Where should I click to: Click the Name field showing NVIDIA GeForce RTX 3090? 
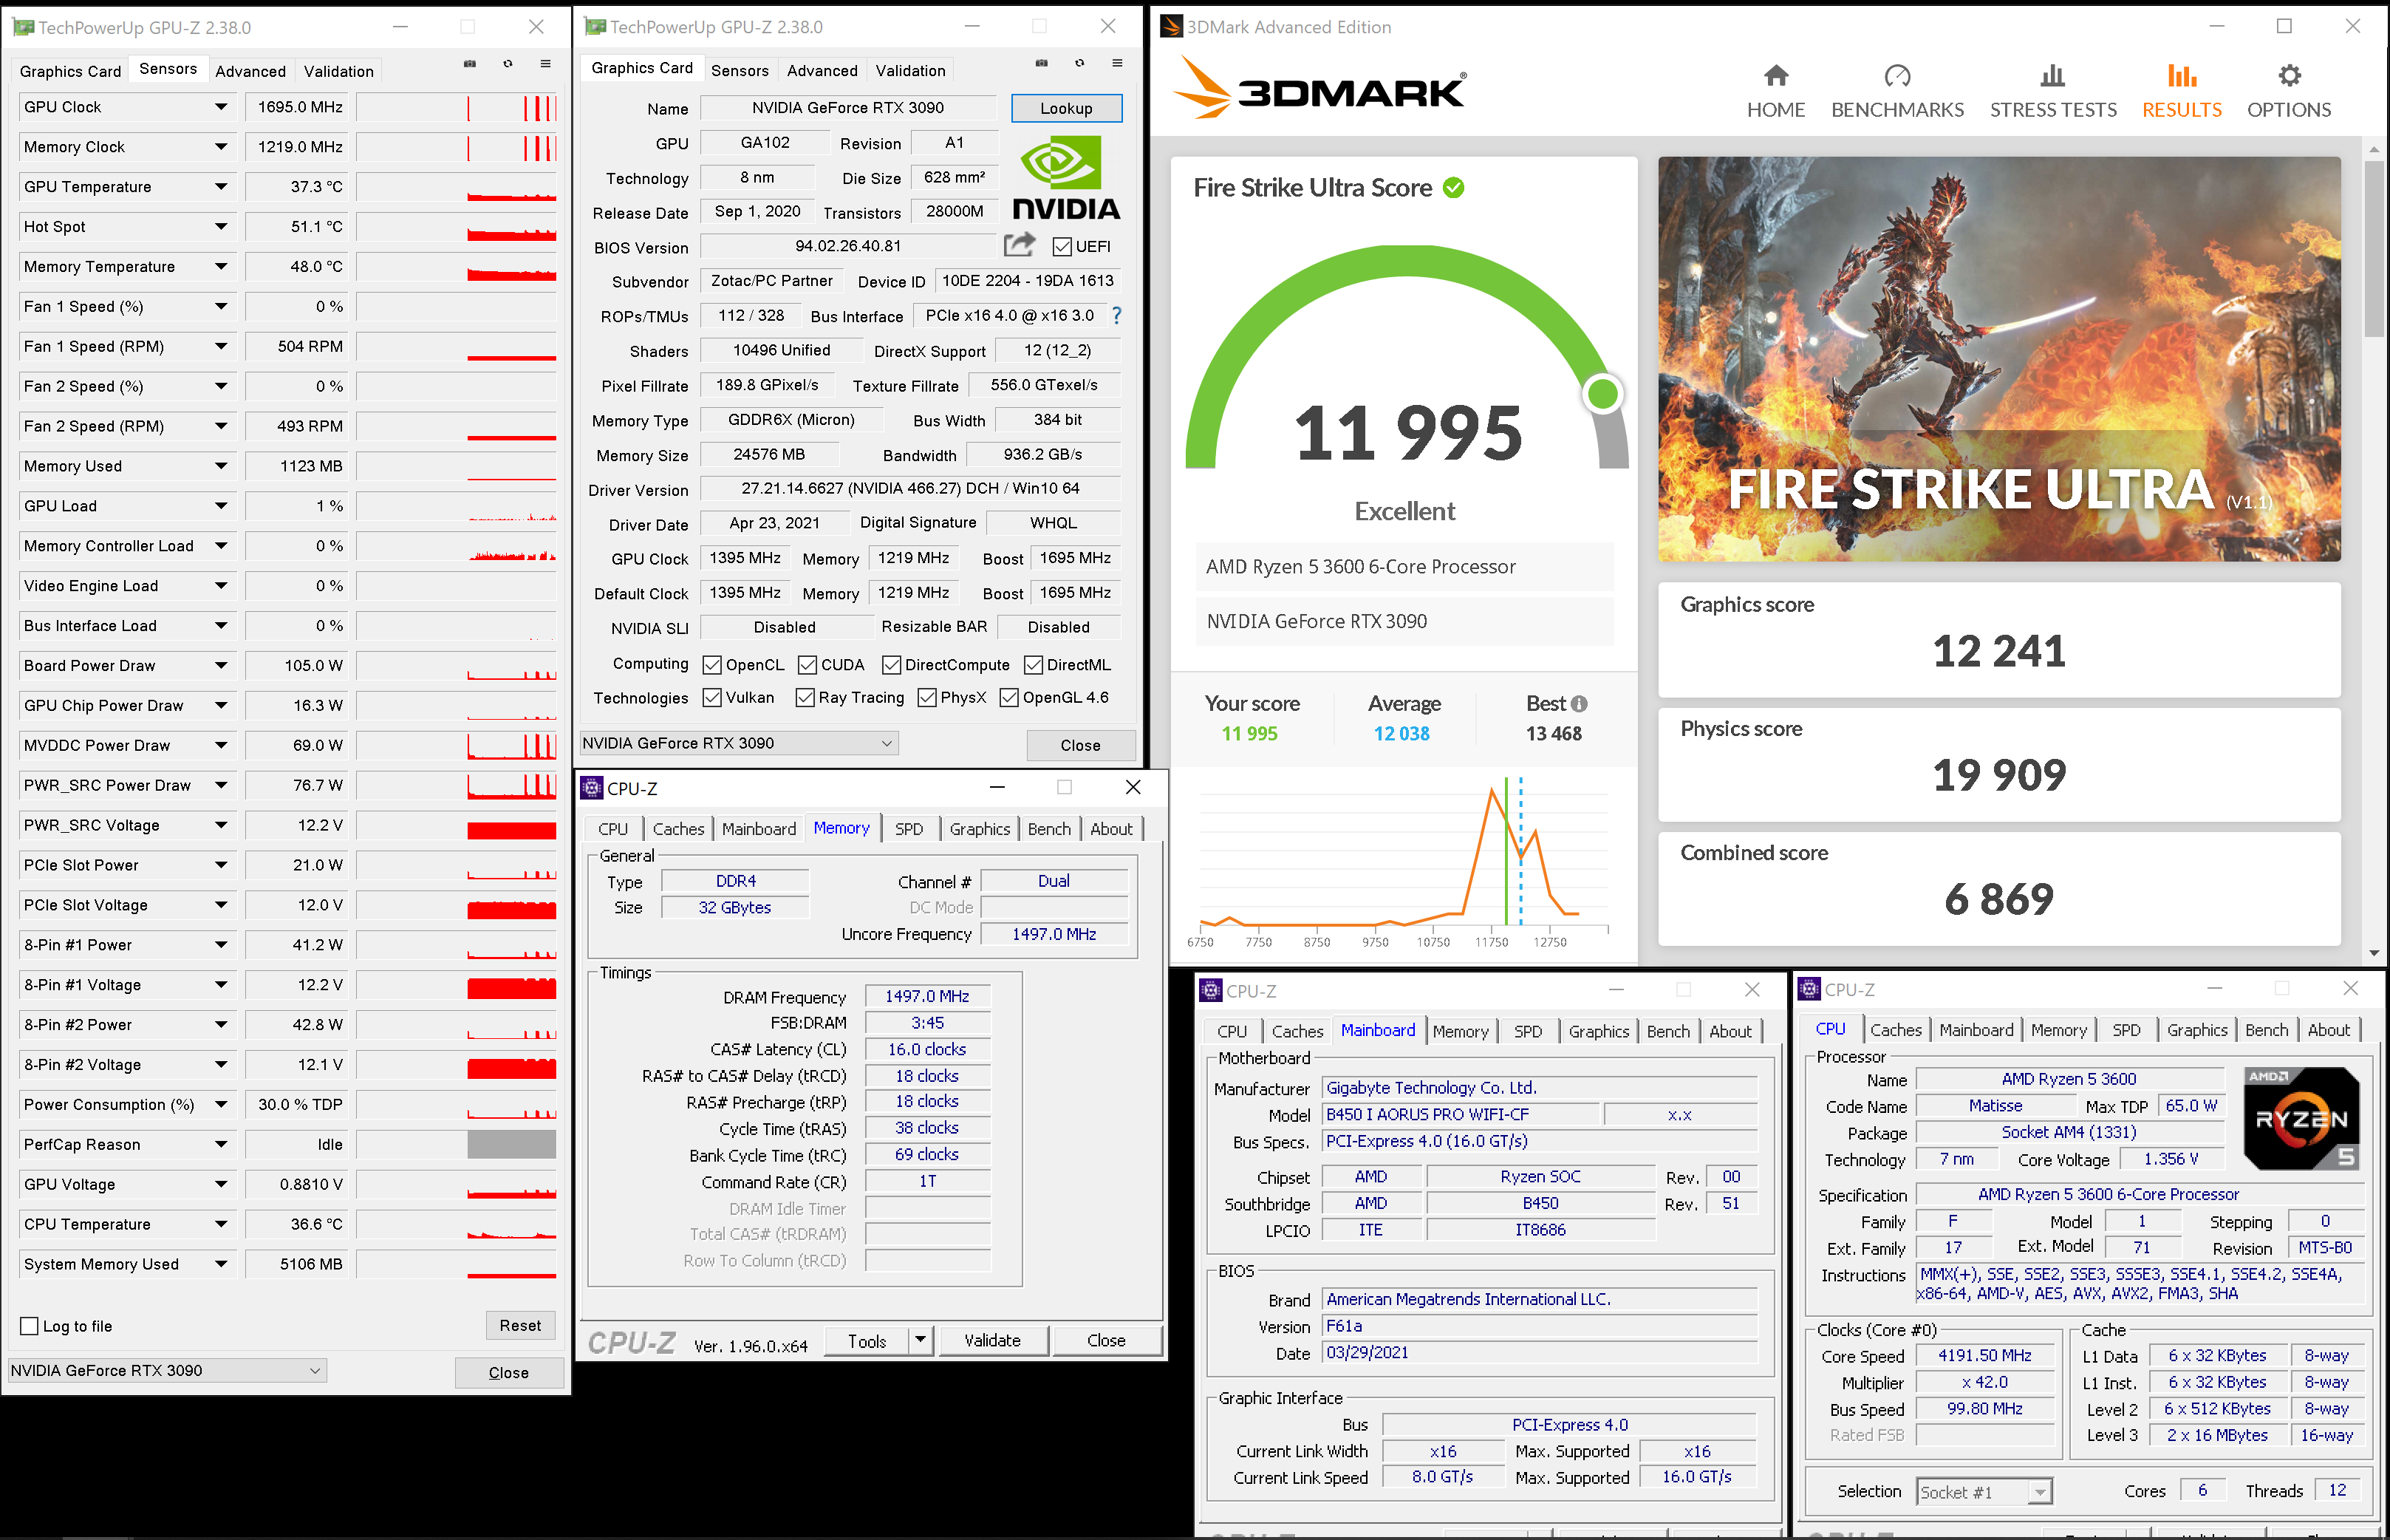[x=847, y=108]
